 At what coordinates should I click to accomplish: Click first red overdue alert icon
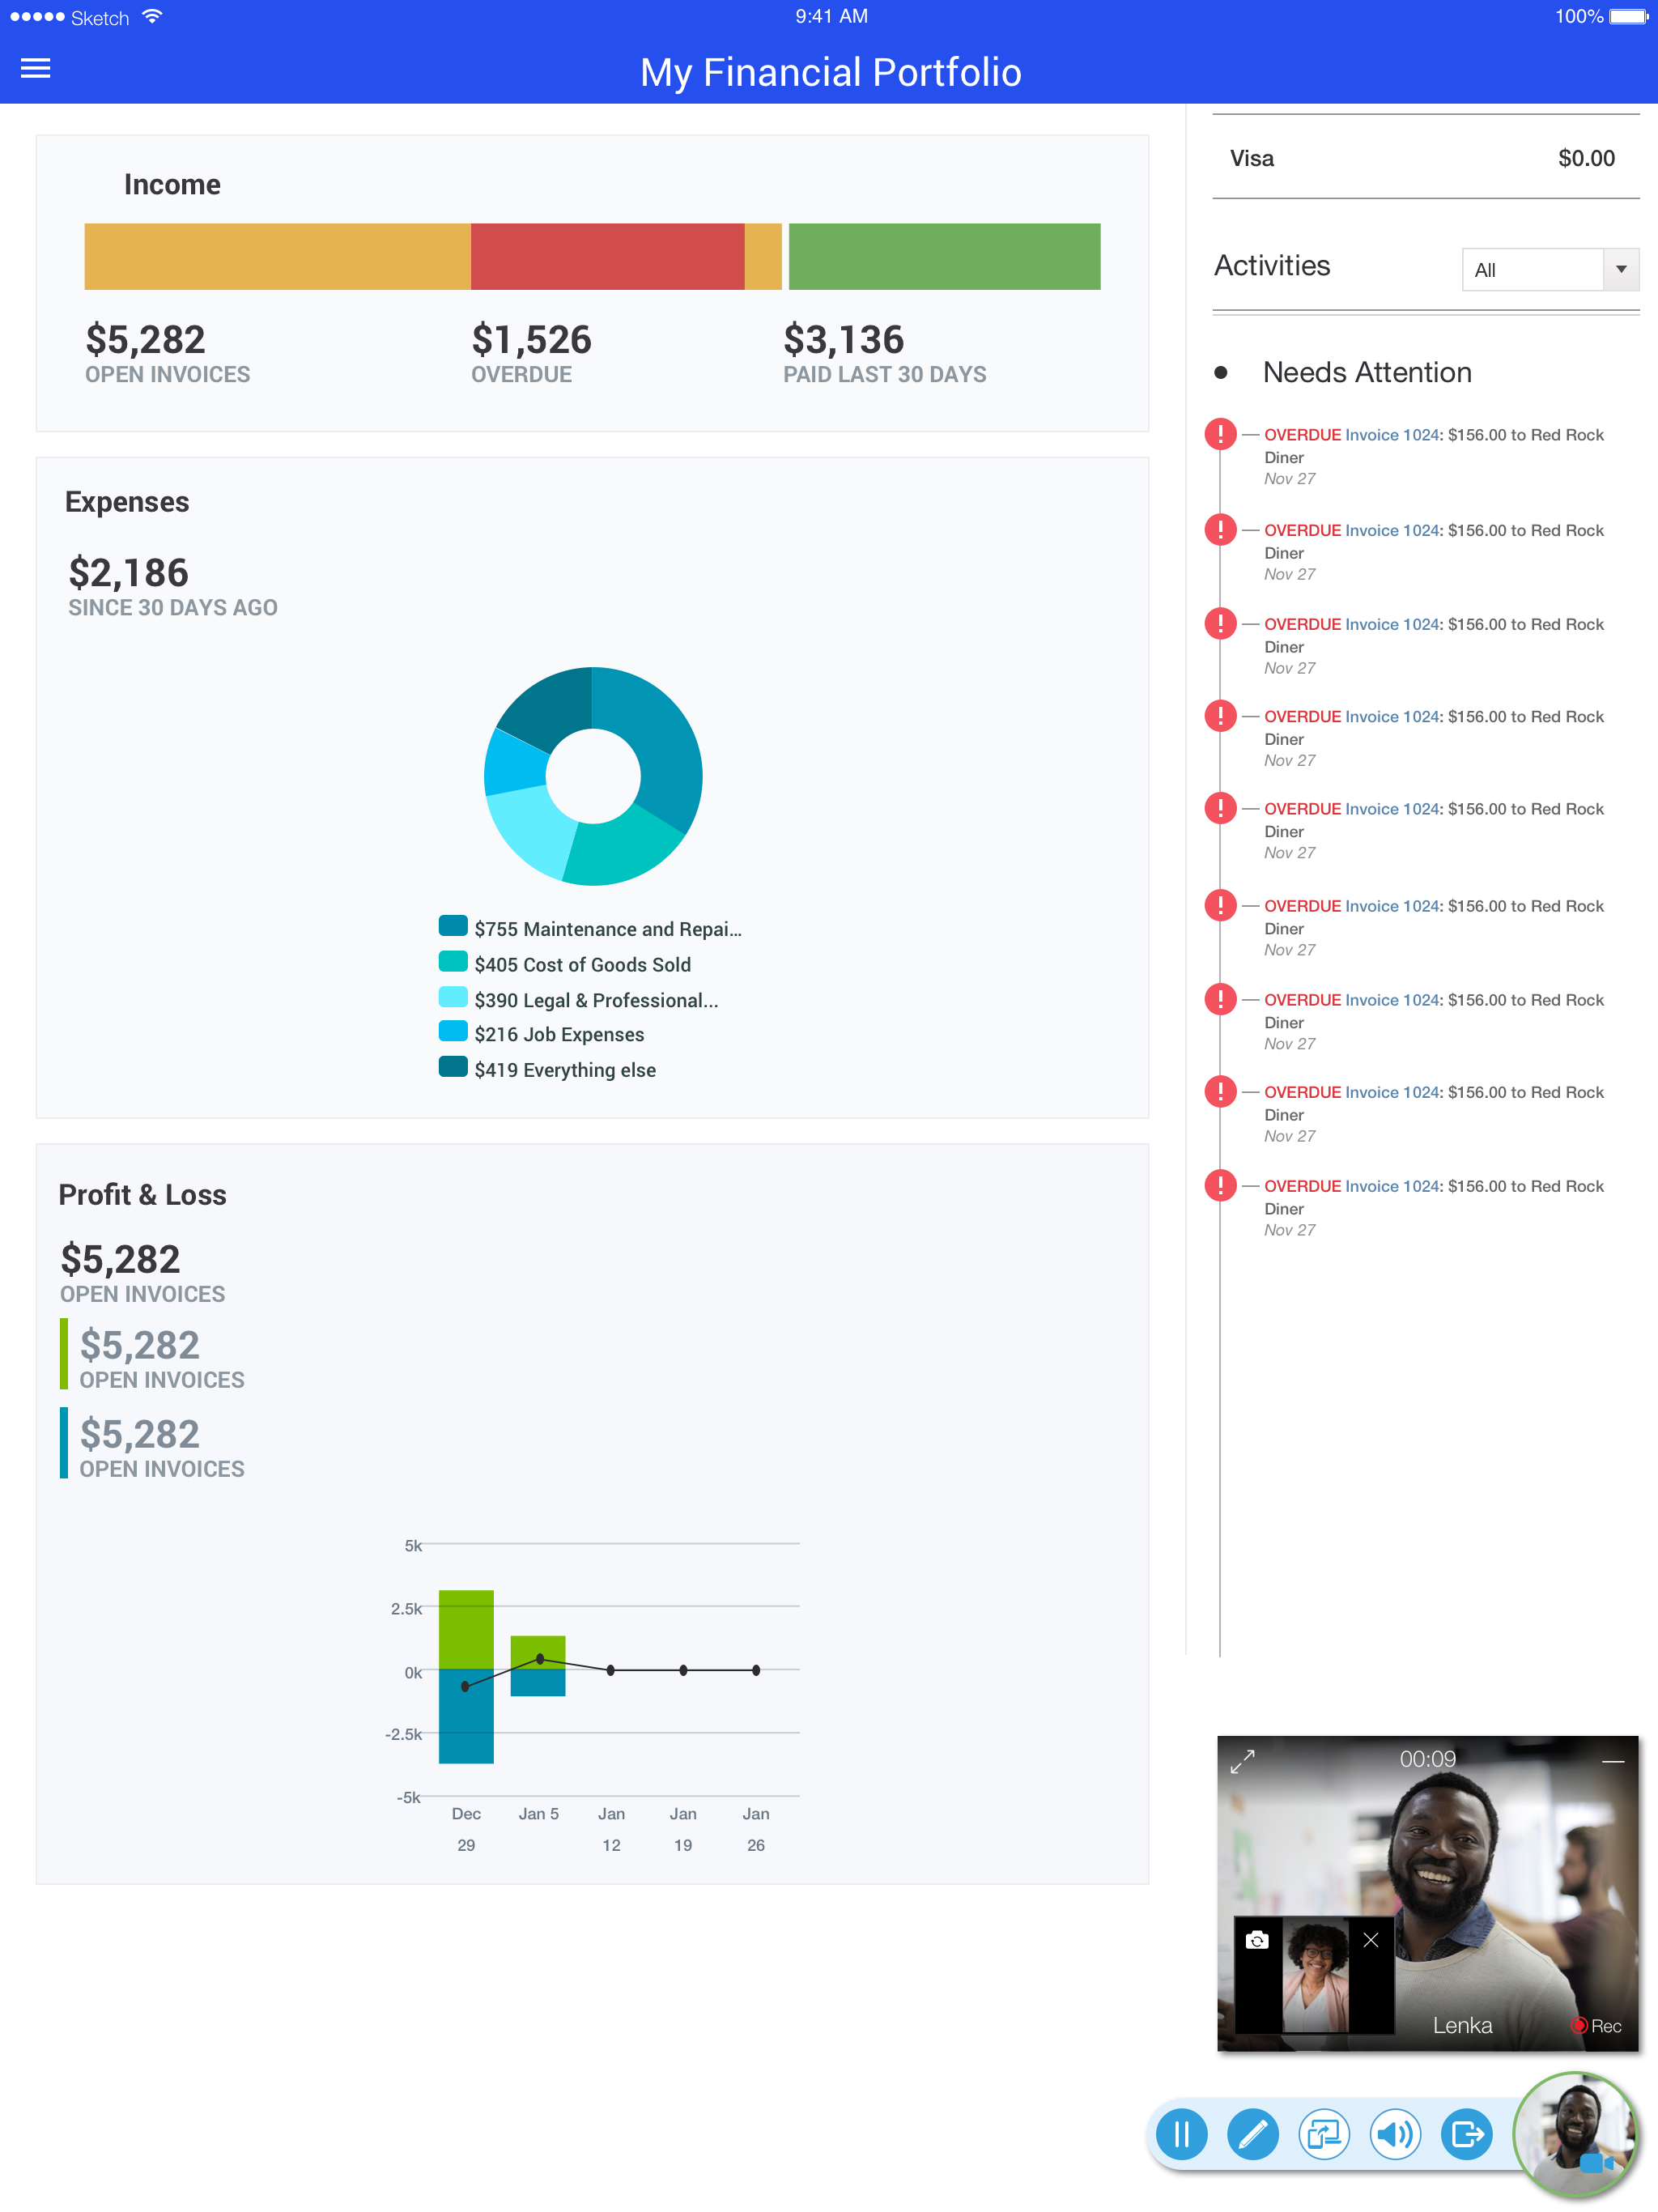pos(1220,434)
